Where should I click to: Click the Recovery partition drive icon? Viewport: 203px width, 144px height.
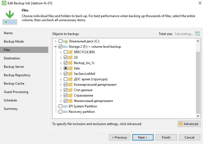(x=65, y=112)
